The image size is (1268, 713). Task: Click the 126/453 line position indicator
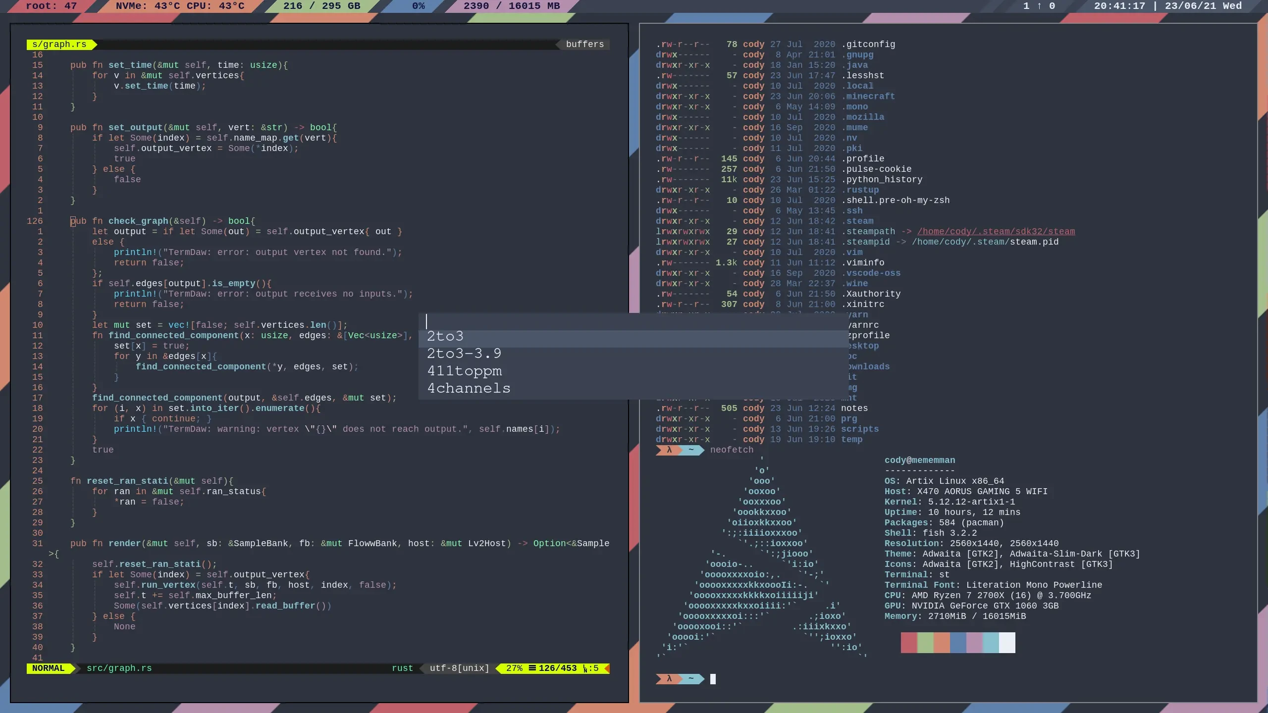[557, 668]
